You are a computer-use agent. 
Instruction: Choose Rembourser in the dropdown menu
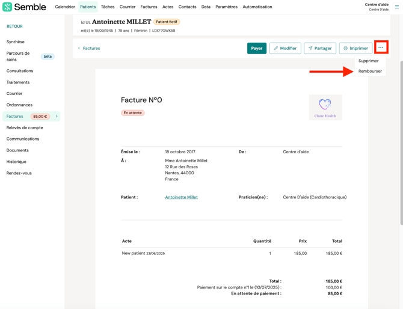click(x=370, y=71)
